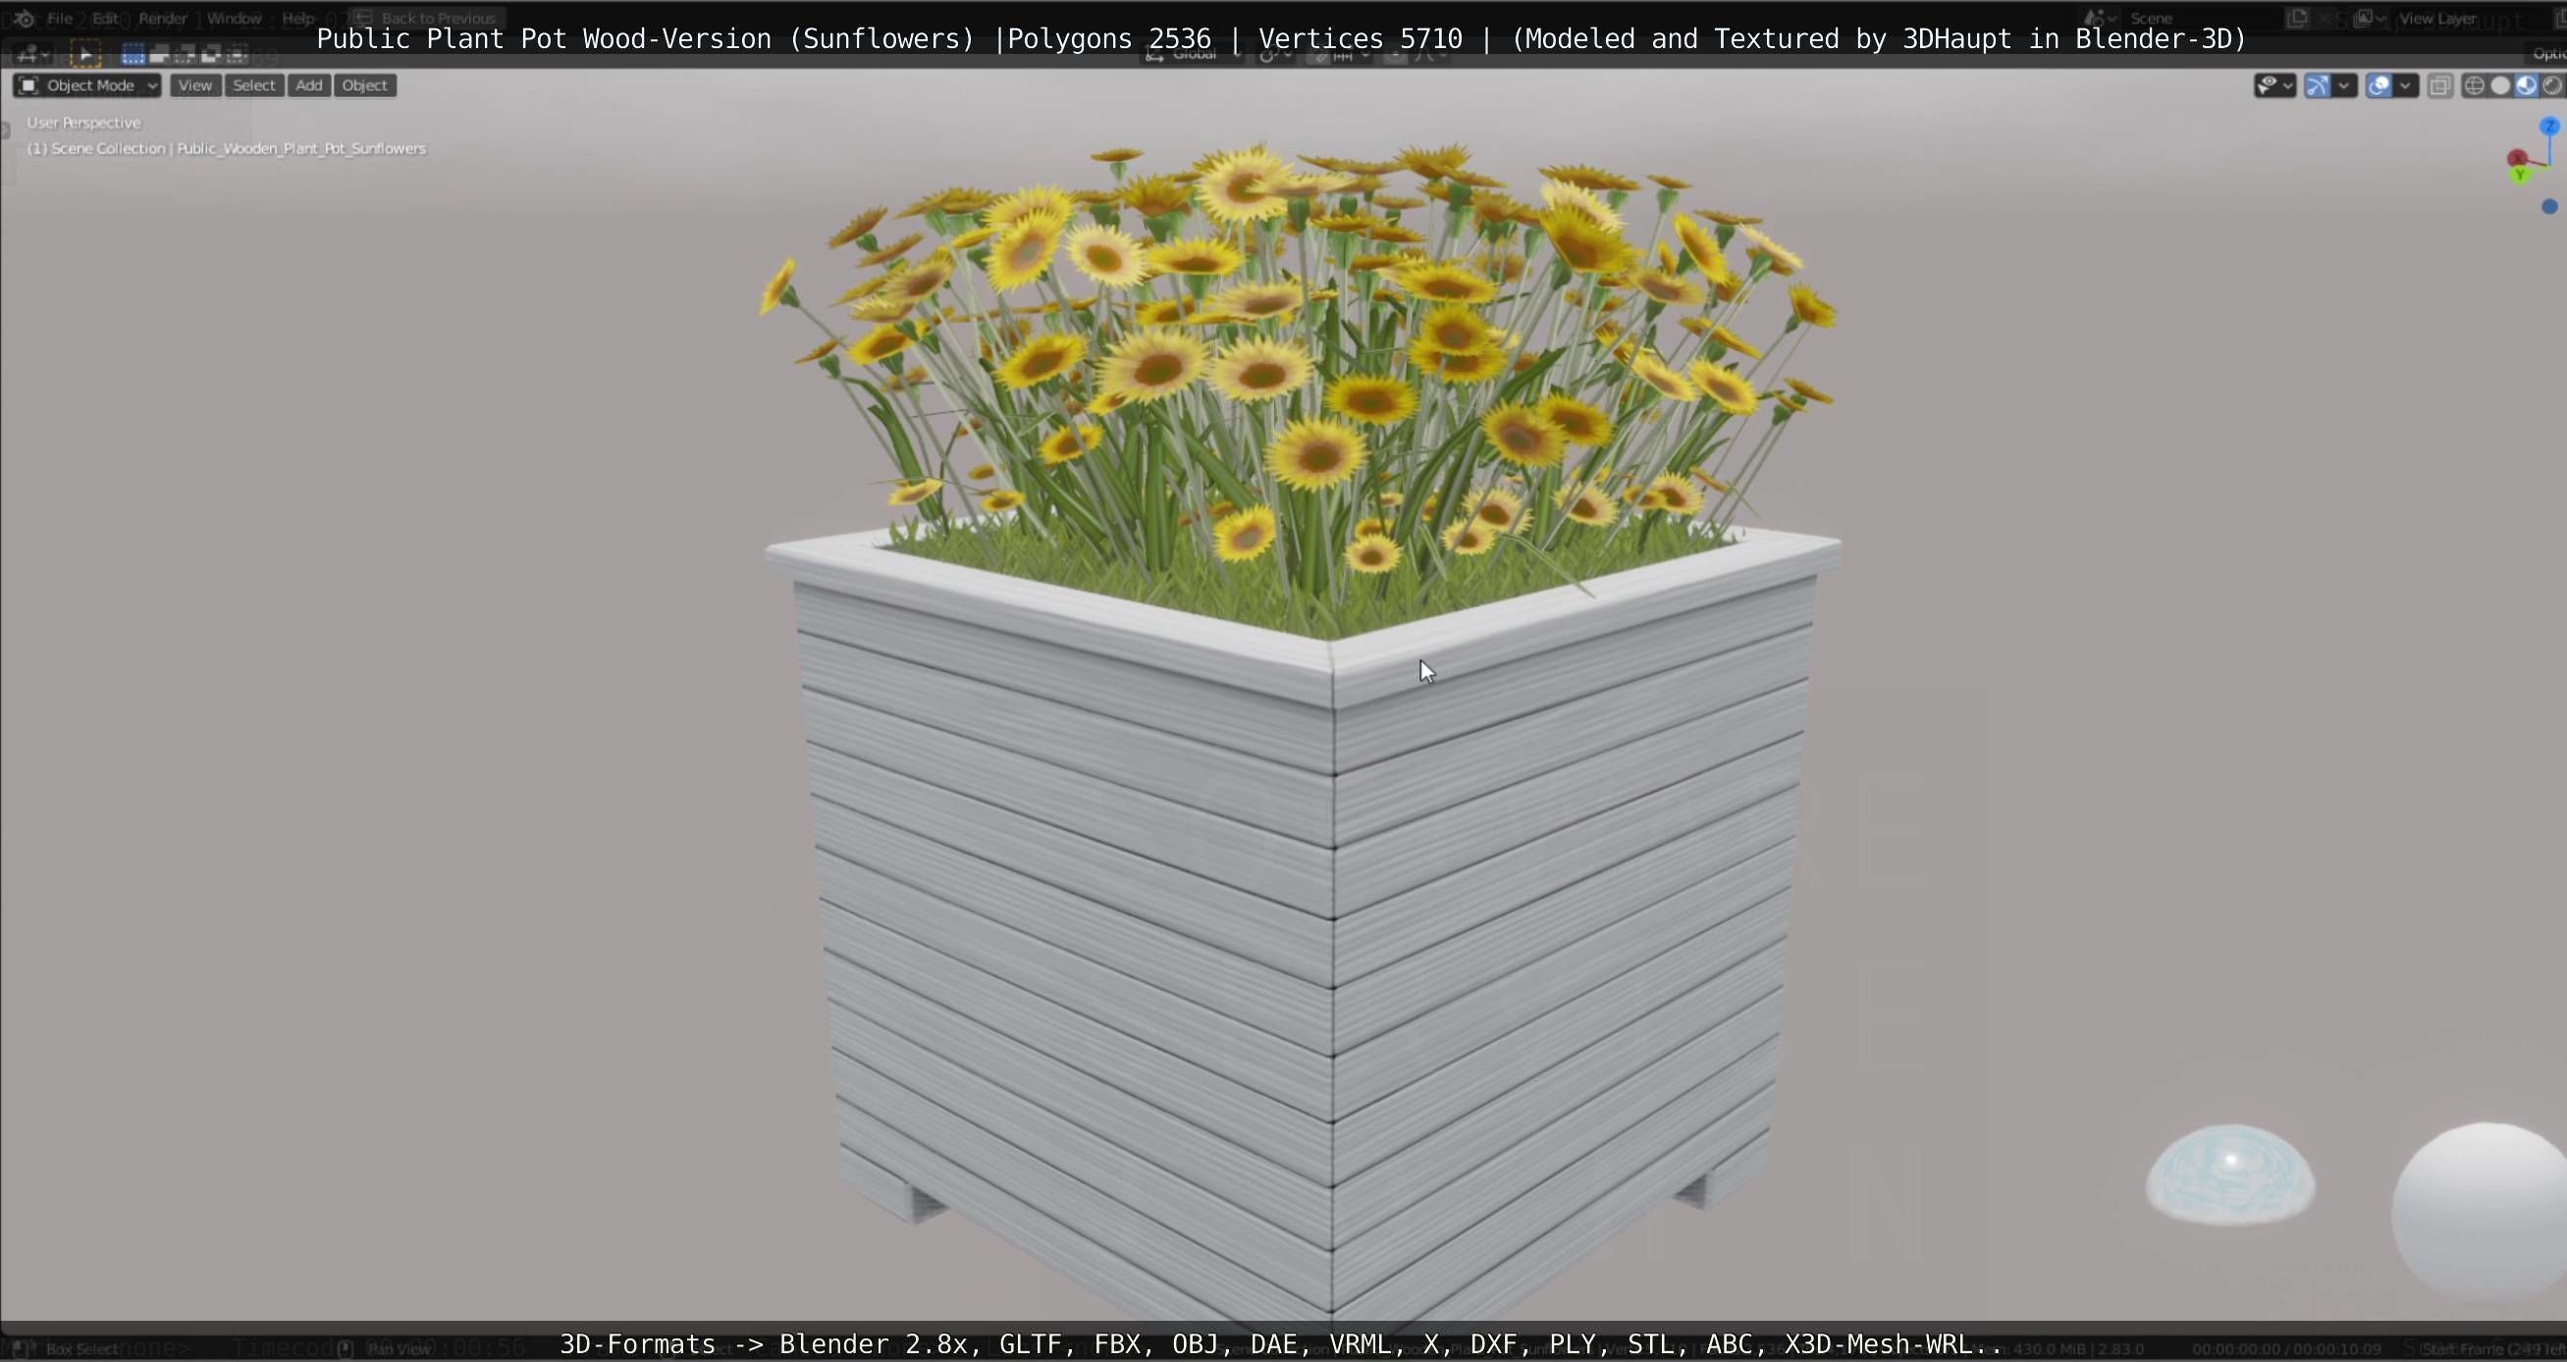
Task: Toggle the left toolbar region arrow
Action: coord(6,129)
